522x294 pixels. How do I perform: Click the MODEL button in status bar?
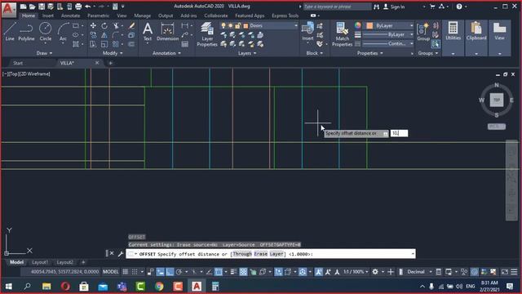(111, 272)
